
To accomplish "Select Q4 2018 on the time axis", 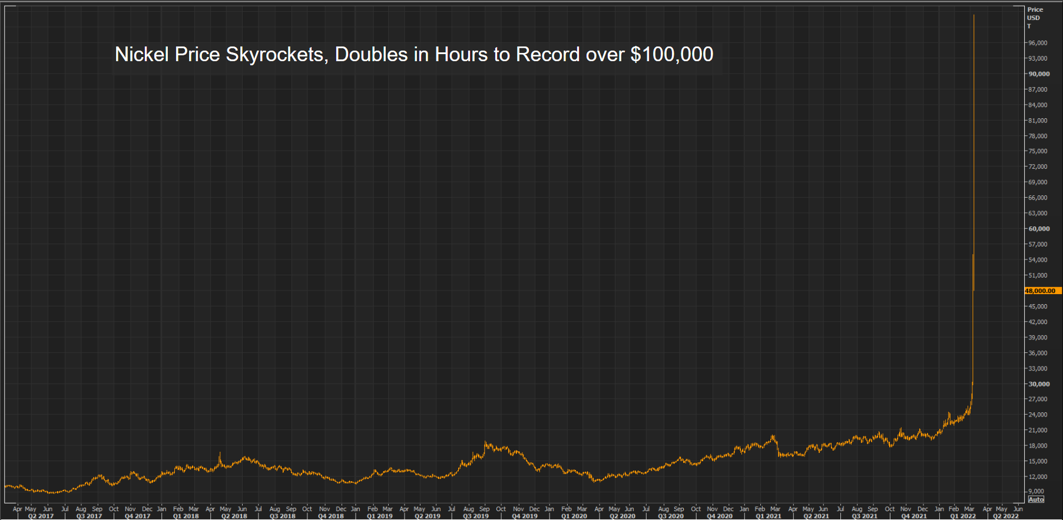I will pyautogui.click(x=331, y=516).
